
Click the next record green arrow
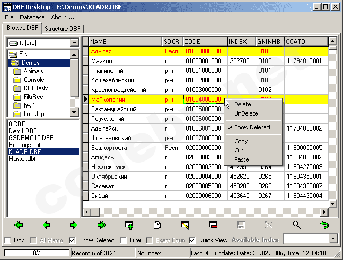pos(73,225)
